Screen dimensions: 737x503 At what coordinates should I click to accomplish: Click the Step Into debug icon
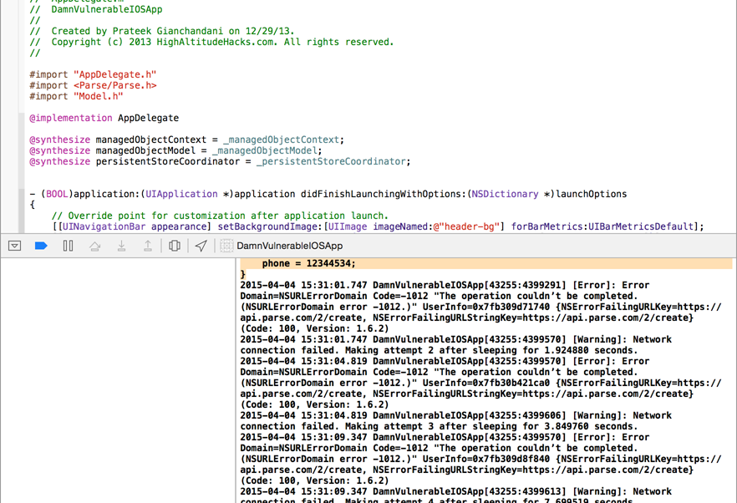pyautogui.click(x=121, y=246)
